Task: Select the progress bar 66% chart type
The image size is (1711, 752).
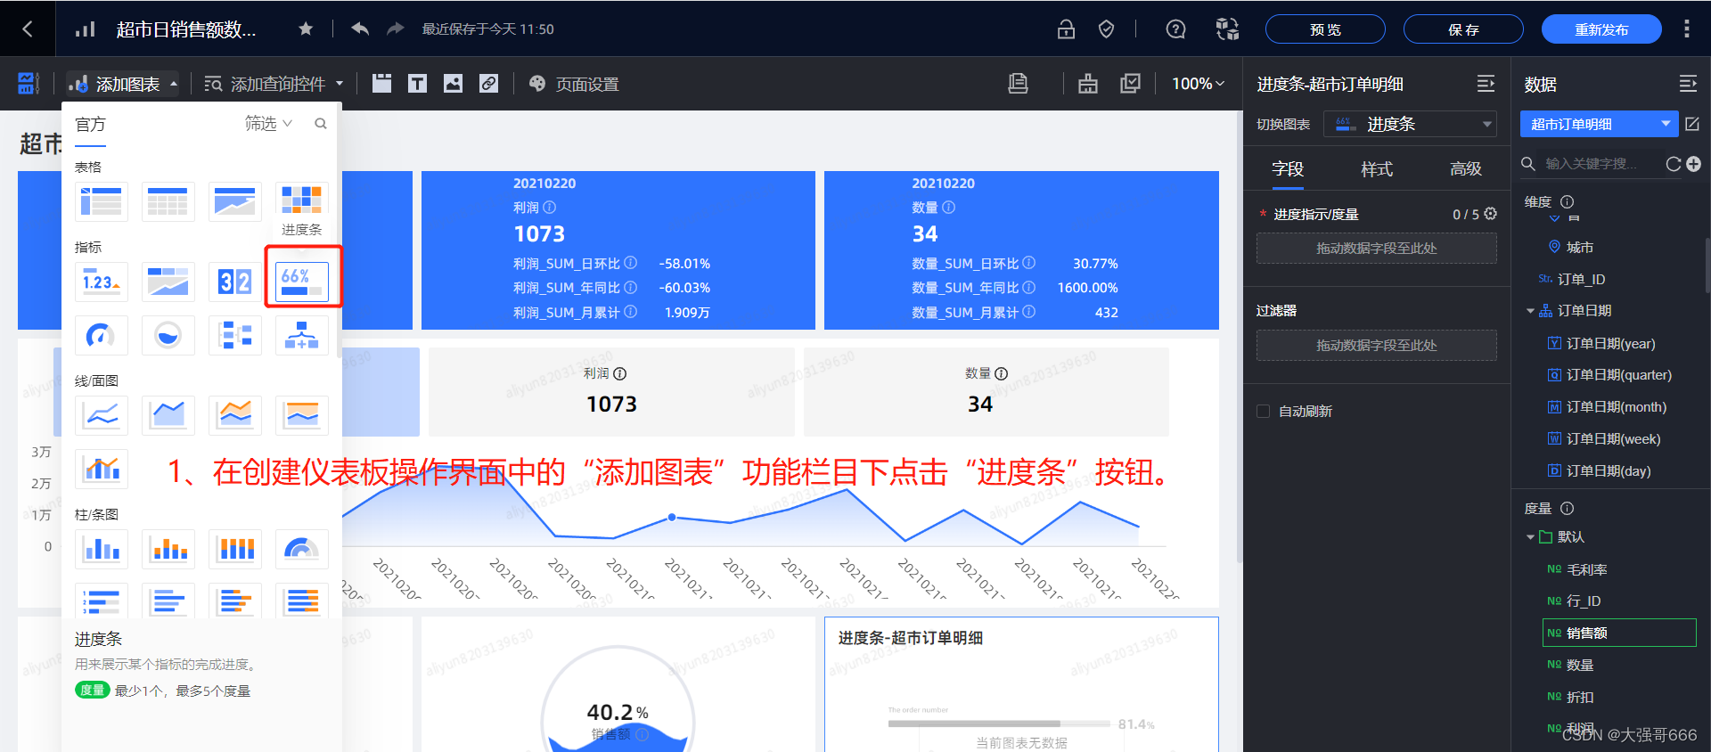Action: click(x=302, y=282)
